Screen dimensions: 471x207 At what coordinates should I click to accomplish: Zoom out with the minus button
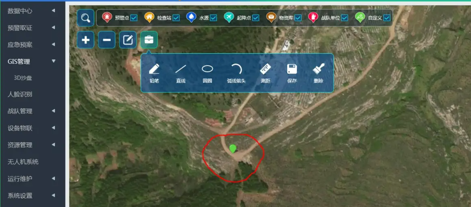(107, 40)
